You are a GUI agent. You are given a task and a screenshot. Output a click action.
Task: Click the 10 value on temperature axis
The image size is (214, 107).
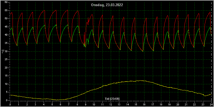click(x=6, y=84)
